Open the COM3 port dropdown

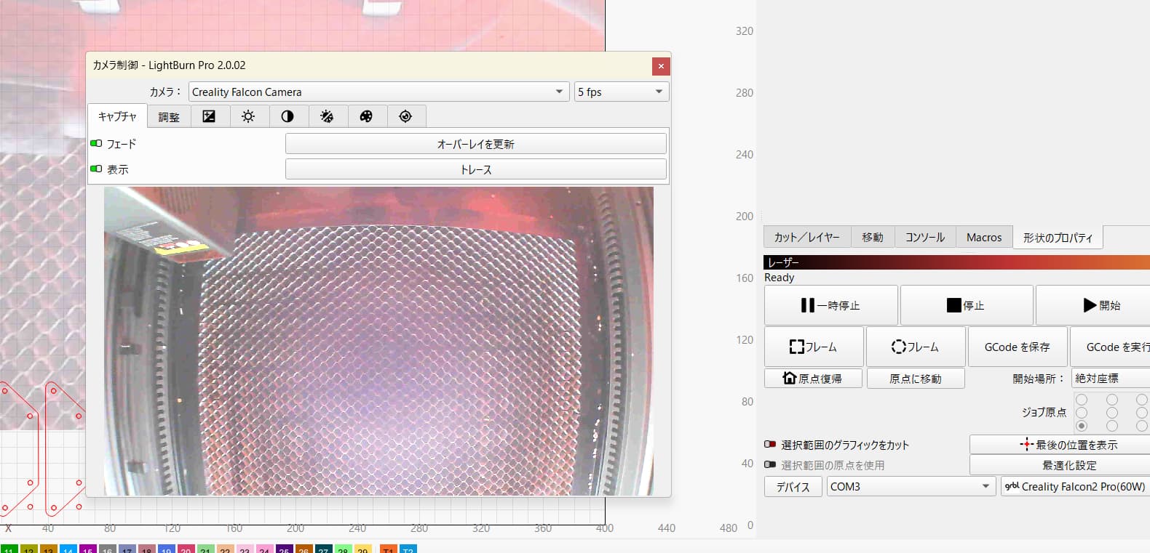(x=910, y=487)
